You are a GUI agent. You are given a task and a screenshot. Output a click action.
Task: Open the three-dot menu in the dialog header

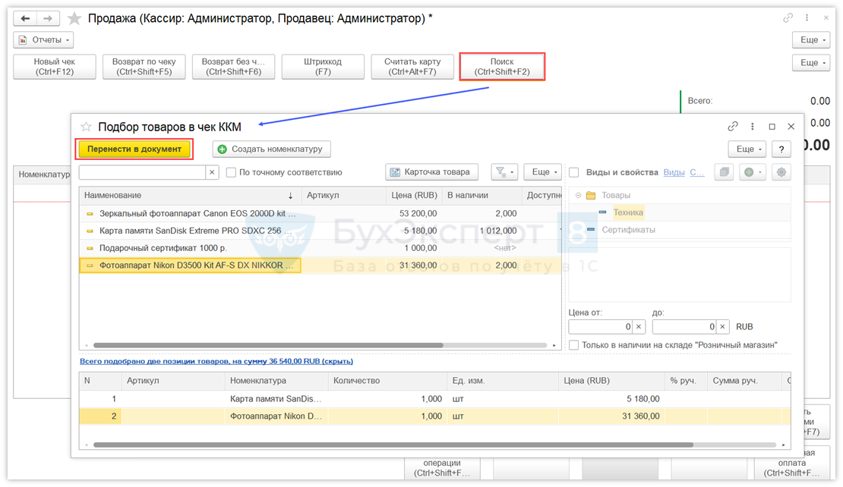pyautogui.click(x=753, y=127)
